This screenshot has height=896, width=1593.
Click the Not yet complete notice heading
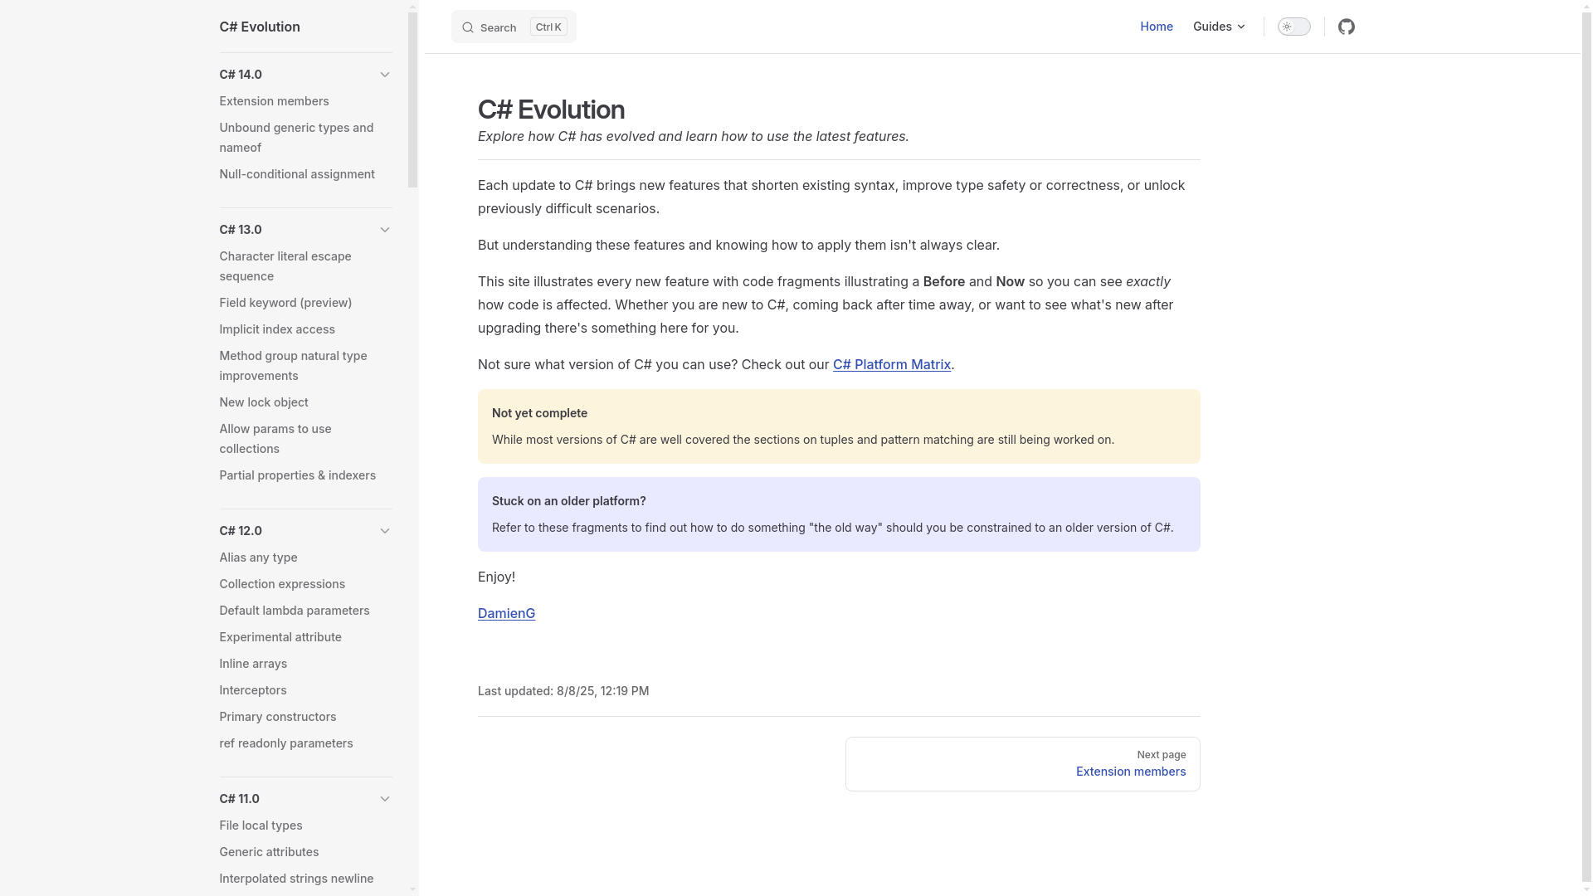pos(539,413)
